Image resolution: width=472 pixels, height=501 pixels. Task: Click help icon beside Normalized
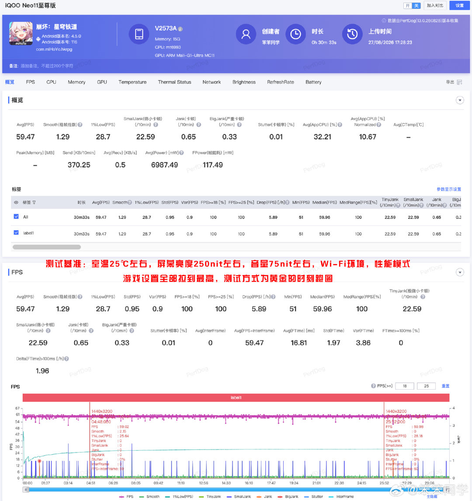378,124
